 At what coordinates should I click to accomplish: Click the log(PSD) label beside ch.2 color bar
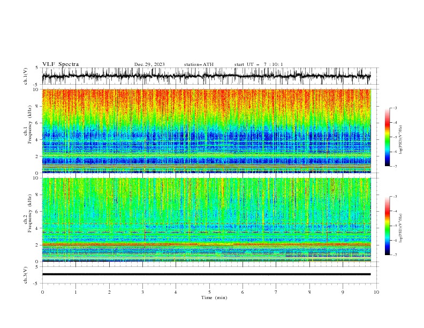(400, 228)
